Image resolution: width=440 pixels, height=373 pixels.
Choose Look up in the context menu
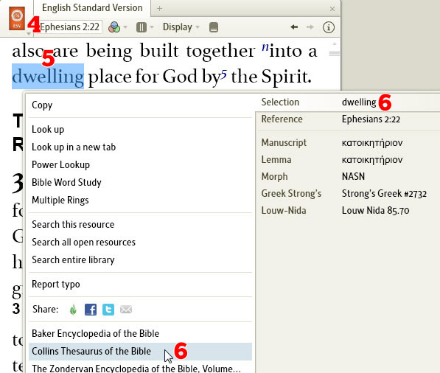(48, 130)
